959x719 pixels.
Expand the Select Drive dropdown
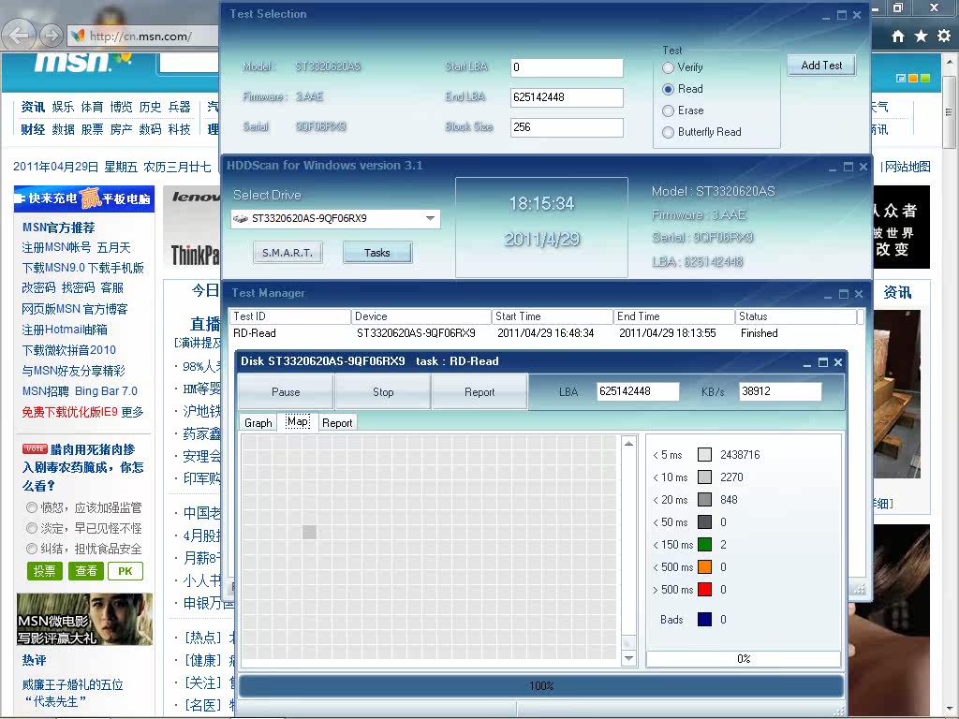(x=431, y=218)
